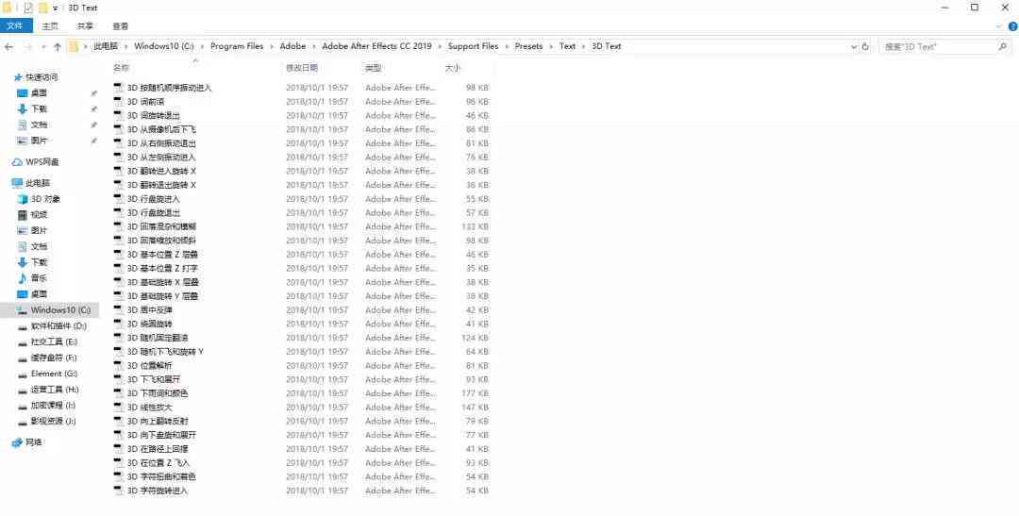Click the Forward navigation arrow
The image size is (1019, 516).
coord(28,47)
